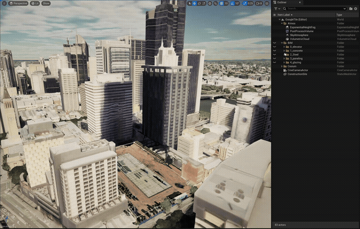The image size is (360, 229).
Task: Expand the 0_elevator folder
Action: pyautogui.click(x=285, y=46)
